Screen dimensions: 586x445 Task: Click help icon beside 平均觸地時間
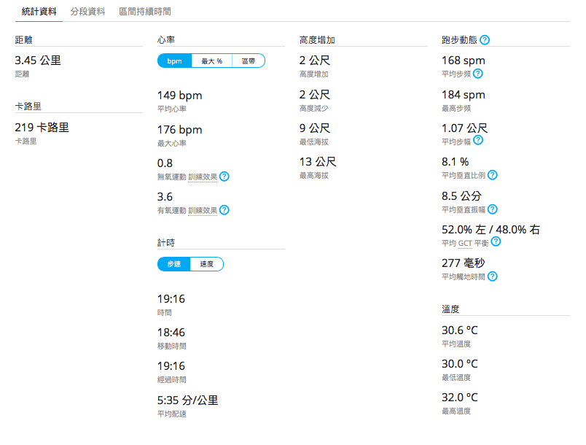point(493,276)
